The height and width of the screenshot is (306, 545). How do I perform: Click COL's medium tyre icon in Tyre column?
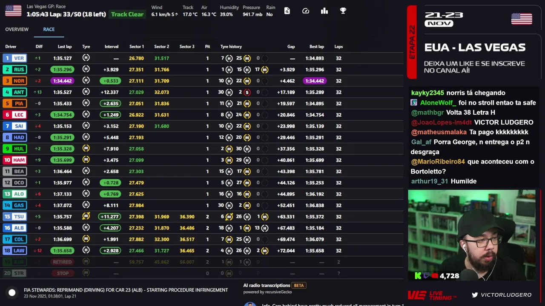tap(86, 239)
